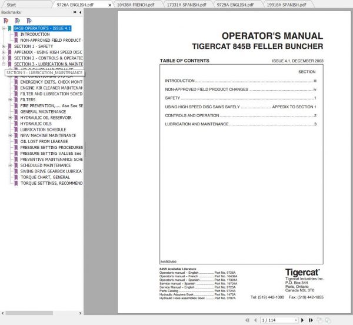Select the FILTERS bookmark
Viewport: 353px width, 325px height.
pyautogui.click(x=28, y=100)
